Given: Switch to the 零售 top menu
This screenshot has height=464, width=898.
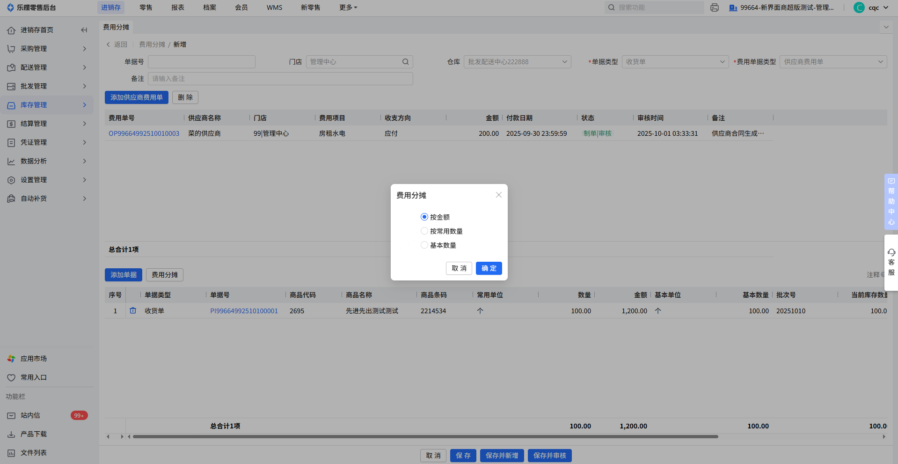Looking at the screenshot, I should [146, 7].
